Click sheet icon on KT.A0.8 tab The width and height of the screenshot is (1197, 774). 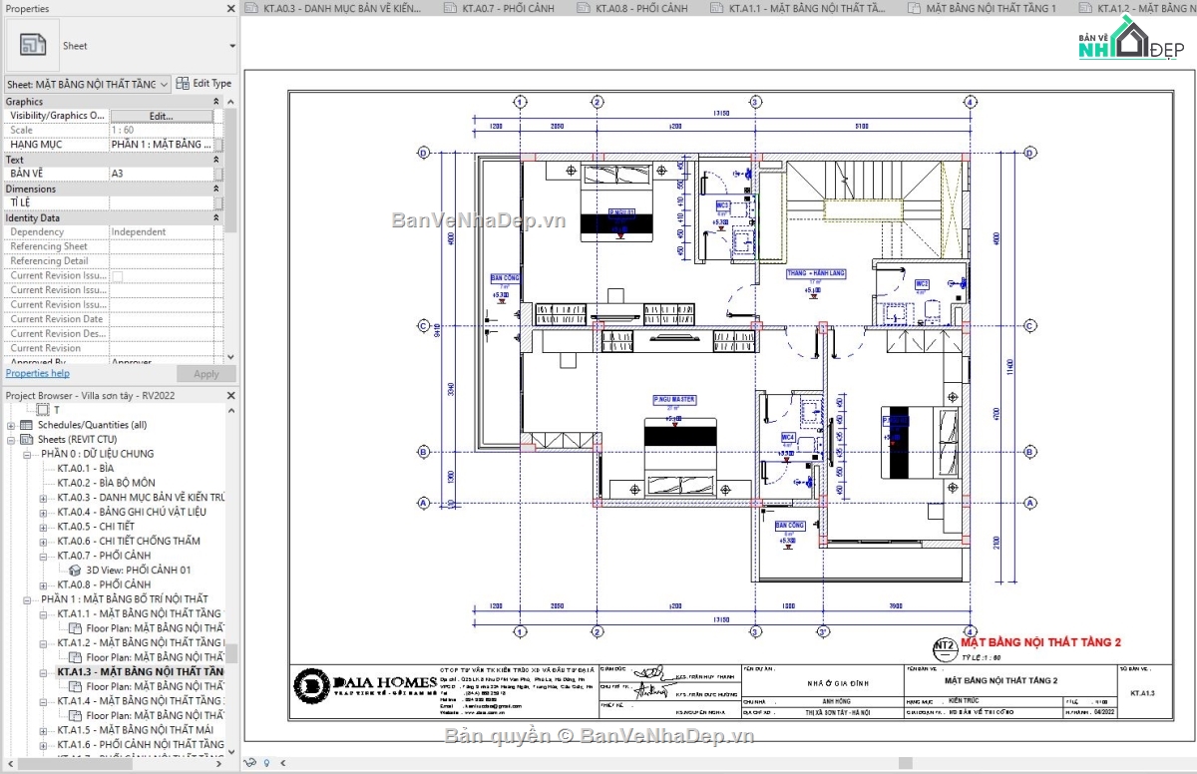tap(585, 8)
